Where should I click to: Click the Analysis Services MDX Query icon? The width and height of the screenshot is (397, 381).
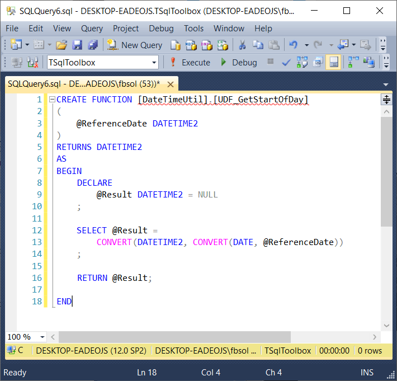191,45
